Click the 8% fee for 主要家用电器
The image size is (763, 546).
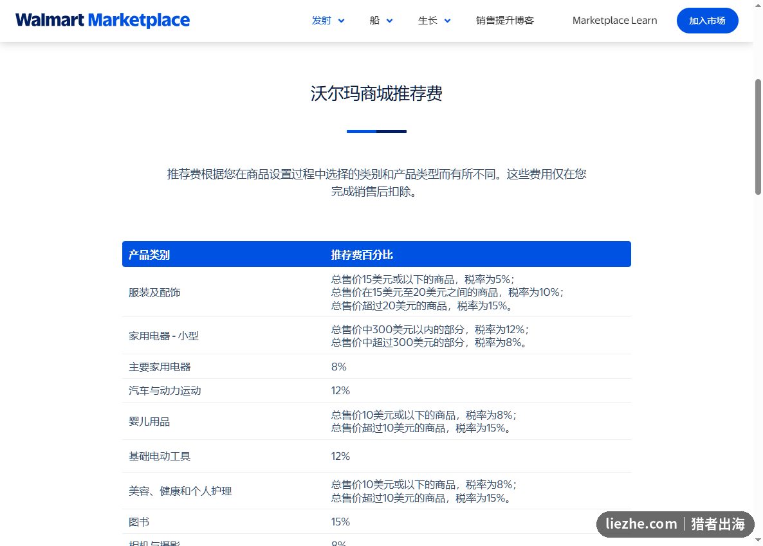coord(338,367)
